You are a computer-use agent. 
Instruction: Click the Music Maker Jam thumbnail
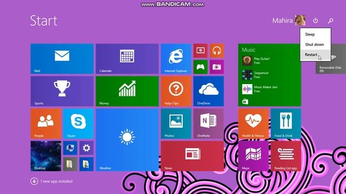pos(247,89)
